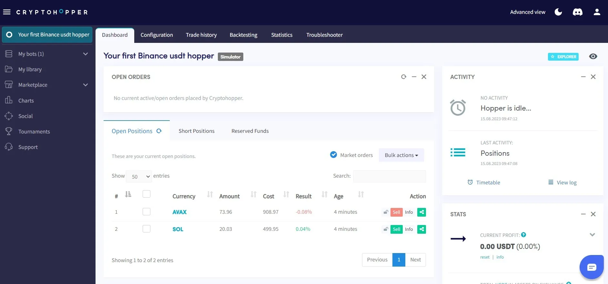The image size is (608, 284).
Task: Open Charts from the sidebar
Action: click(26, 101)
